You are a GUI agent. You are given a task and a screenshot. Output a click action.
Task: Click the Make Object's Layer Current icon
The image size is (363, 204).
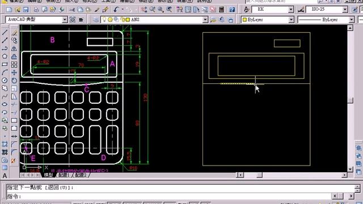click(213, 20)
